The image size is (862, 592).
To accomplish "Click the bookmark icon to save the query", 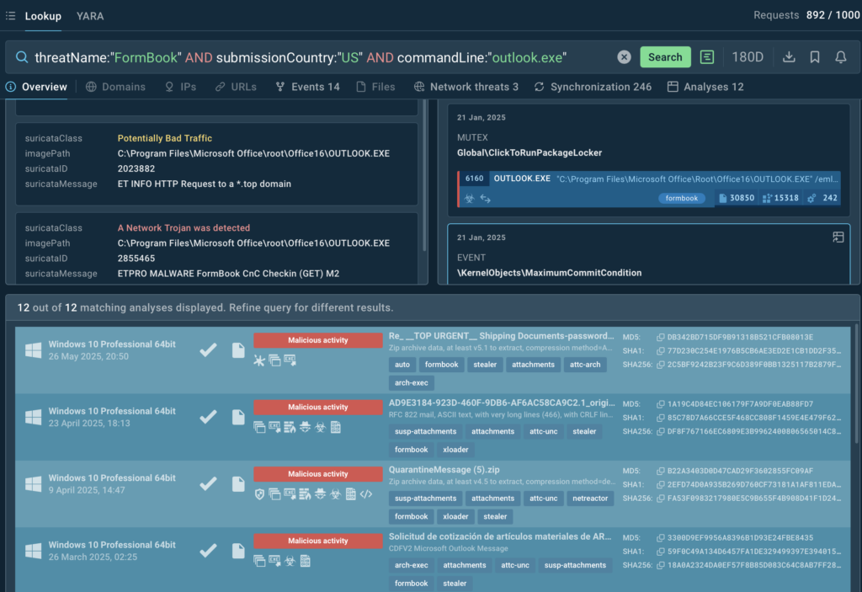I will tap(815, 57).
